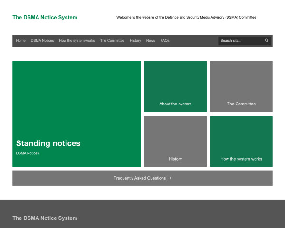Click the DSMA Notice System header title
This screenshot has width=285, height=228.
pos(45,18)
